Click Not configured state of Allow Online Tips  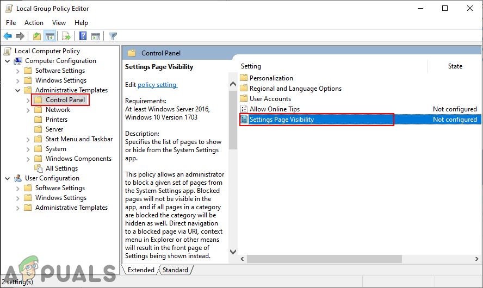point(455,109)
